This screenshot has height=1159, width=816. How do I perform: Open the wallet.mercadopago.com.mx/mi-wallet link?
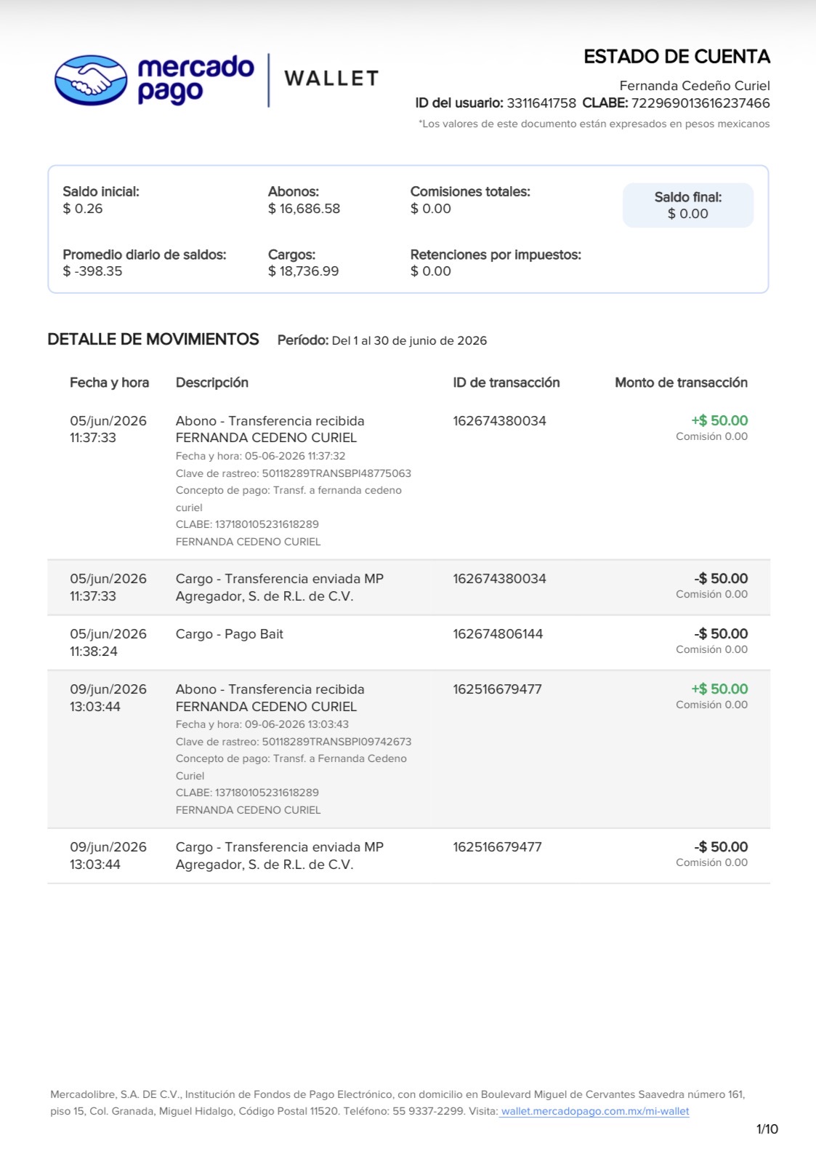point(595,1111)
